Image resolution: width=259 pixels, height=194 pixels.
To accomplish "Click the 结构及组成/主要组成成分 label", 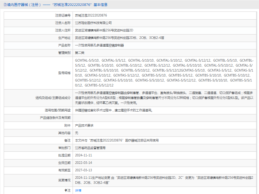I will pyautogui.click(x=53, y=98).
